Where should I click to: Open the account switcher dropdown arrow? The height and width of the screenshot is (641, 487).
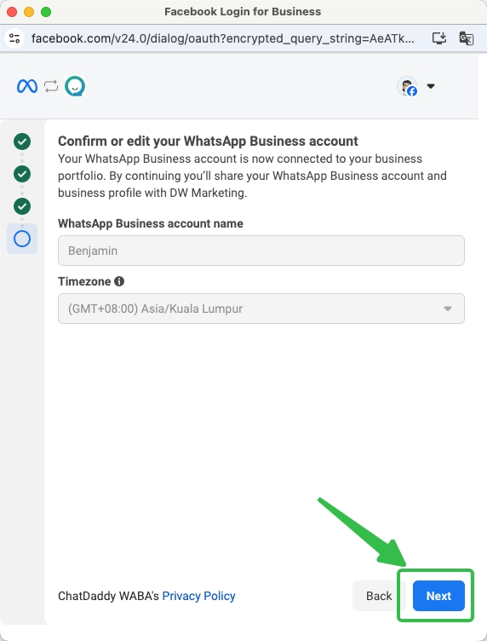pos(431,86)
